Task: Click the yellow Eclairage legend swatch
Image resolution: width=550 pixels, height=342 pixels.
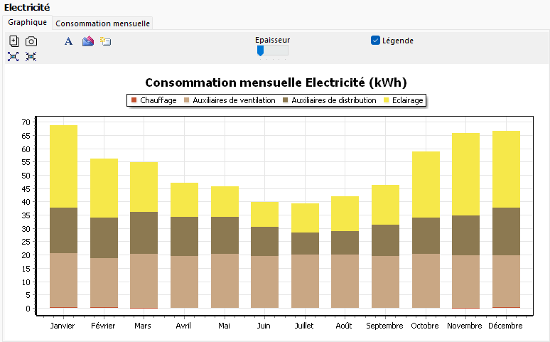Action: (x=386, y=100)
